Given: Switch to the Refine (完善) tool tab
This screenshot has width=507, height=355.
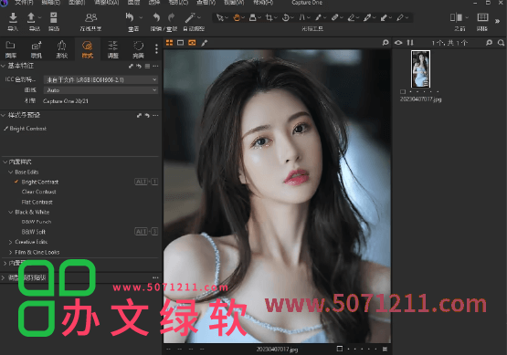Looking at the screenshot, I should [138, 49].
